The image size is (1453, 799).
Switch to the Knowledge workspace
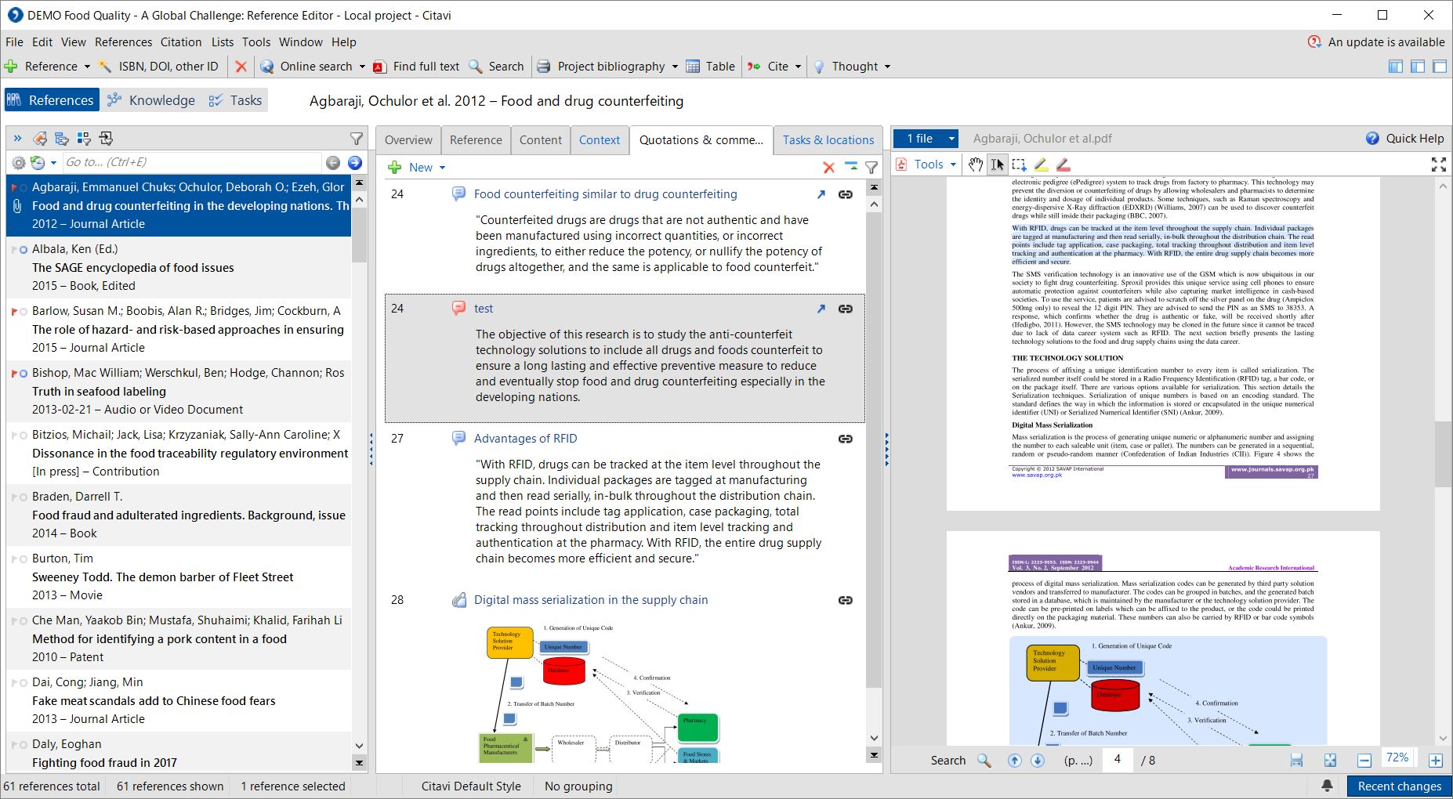coord(151,100)
